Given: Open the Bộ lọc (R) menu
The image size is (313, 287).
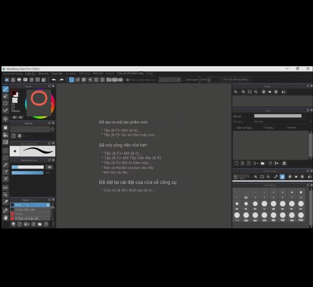Looking at the screenshot, I should tap(43, 74).
